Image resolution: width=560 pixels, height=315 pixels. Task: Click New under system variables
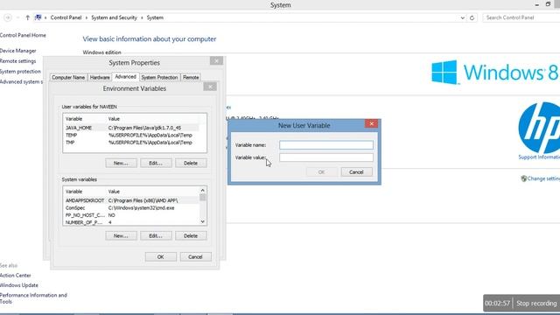click(x=121, y=236)
